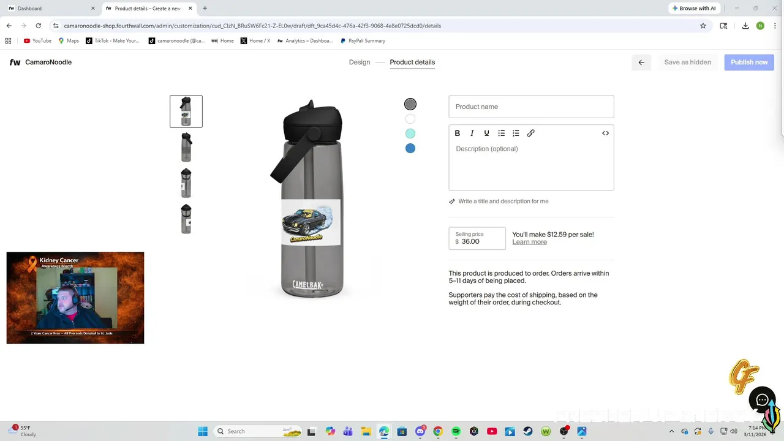Click the back arrow button beside Save as hidden
The height and width of the screenshot is (441, 784).
(641, 62)
